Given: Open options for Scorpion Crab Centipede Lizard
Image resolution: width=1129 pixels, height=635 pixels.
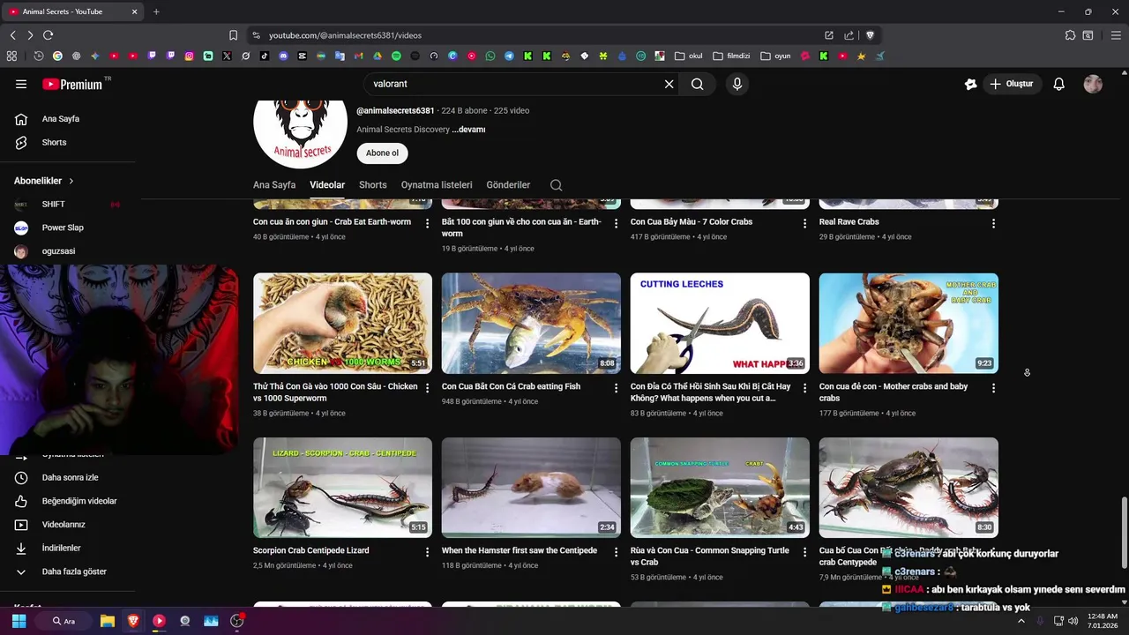Looking at the screenshot, I should (428, 552).
